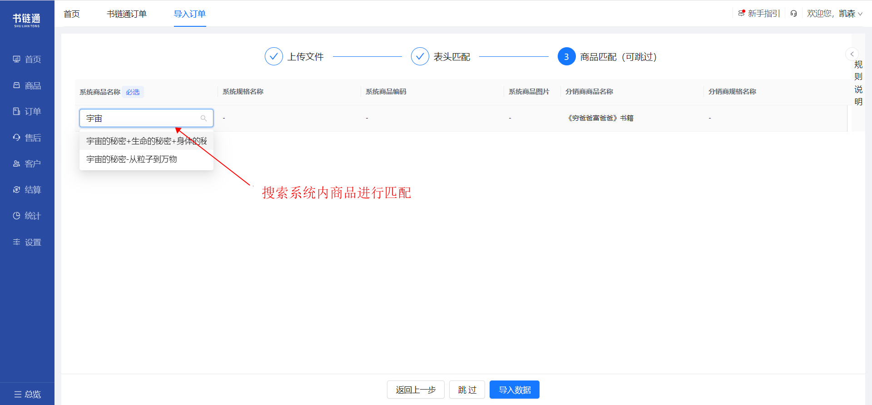The height and width of the screenshot is (405, 872).
Task: Select 宇宙的秘密-从粒子到万物 option
Action: point(146,159)
